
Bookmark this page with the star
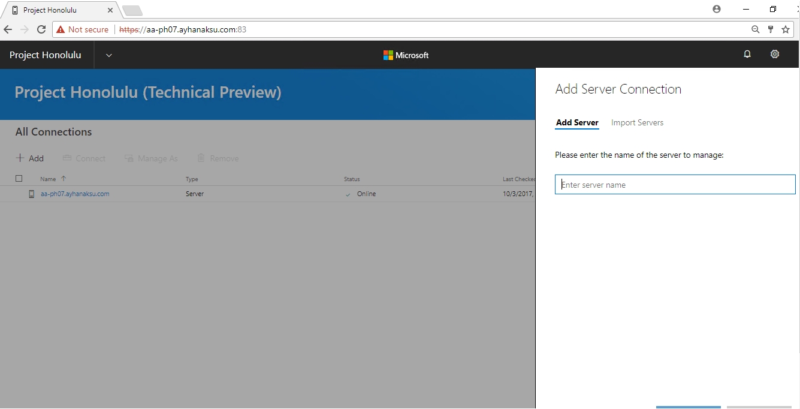click(786, 29)
